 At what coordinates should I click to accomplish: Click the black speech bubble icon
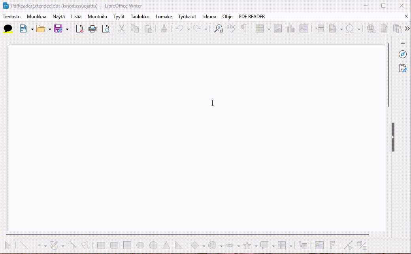pos(8,28)
